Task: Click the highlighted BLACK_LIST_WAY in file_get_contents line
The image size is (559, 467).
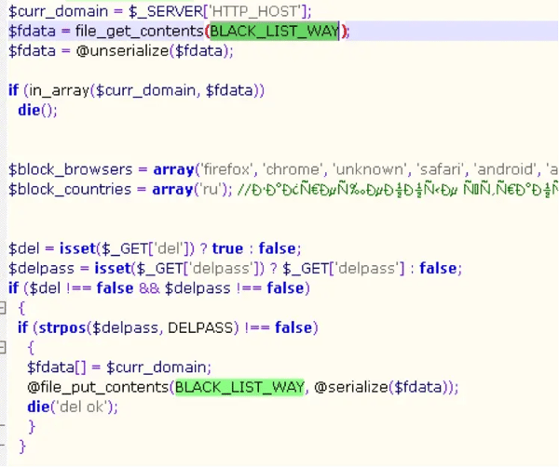Action: pyautogui.click(x=273, y=31)
